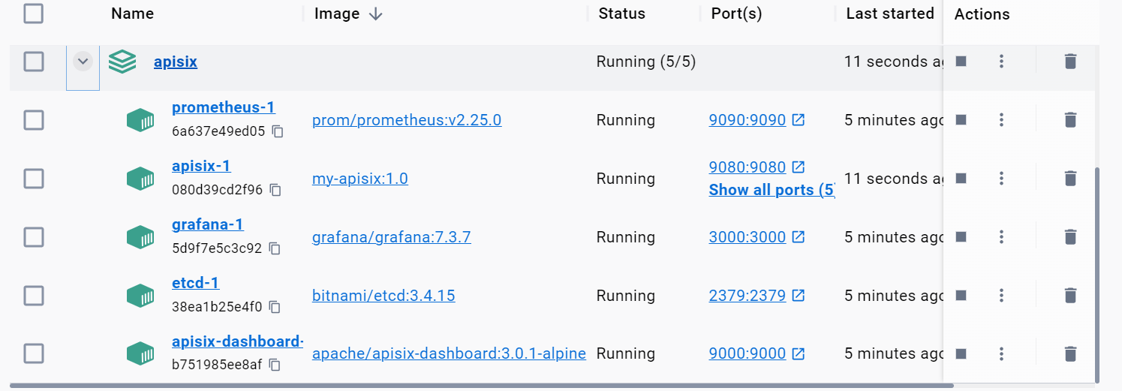Viewport: 1122px width, 391px height.
Task: Copy container ID 6a637e49ed05
Action: [278, 131]
